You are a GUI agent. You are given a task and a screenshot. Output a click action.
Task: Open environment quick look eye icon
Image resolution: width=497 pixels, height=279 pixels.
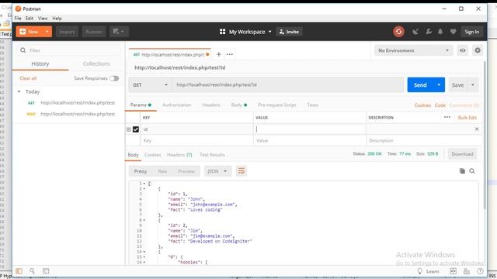click(x=463, y=50)
